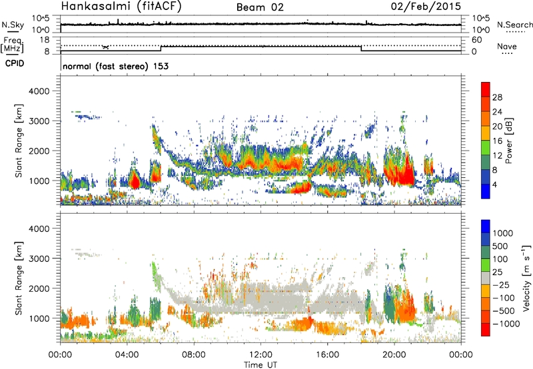Click the '16' label on Power colorbar
This screenshot has height=369, width=533.
tap(497, 141)
